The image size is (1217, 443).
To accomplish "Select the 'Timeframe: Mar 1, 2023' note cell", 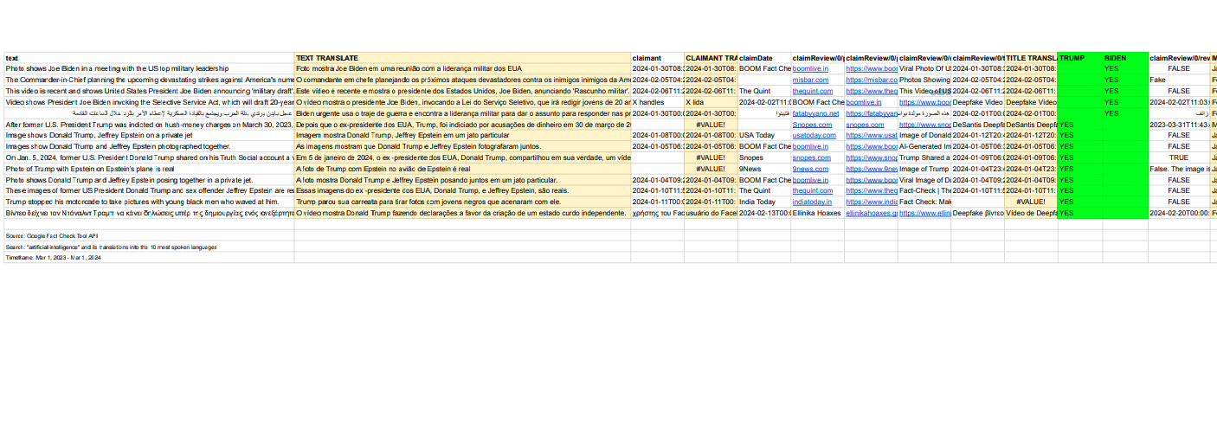I will pyautogui.click(x=149, y=258).
